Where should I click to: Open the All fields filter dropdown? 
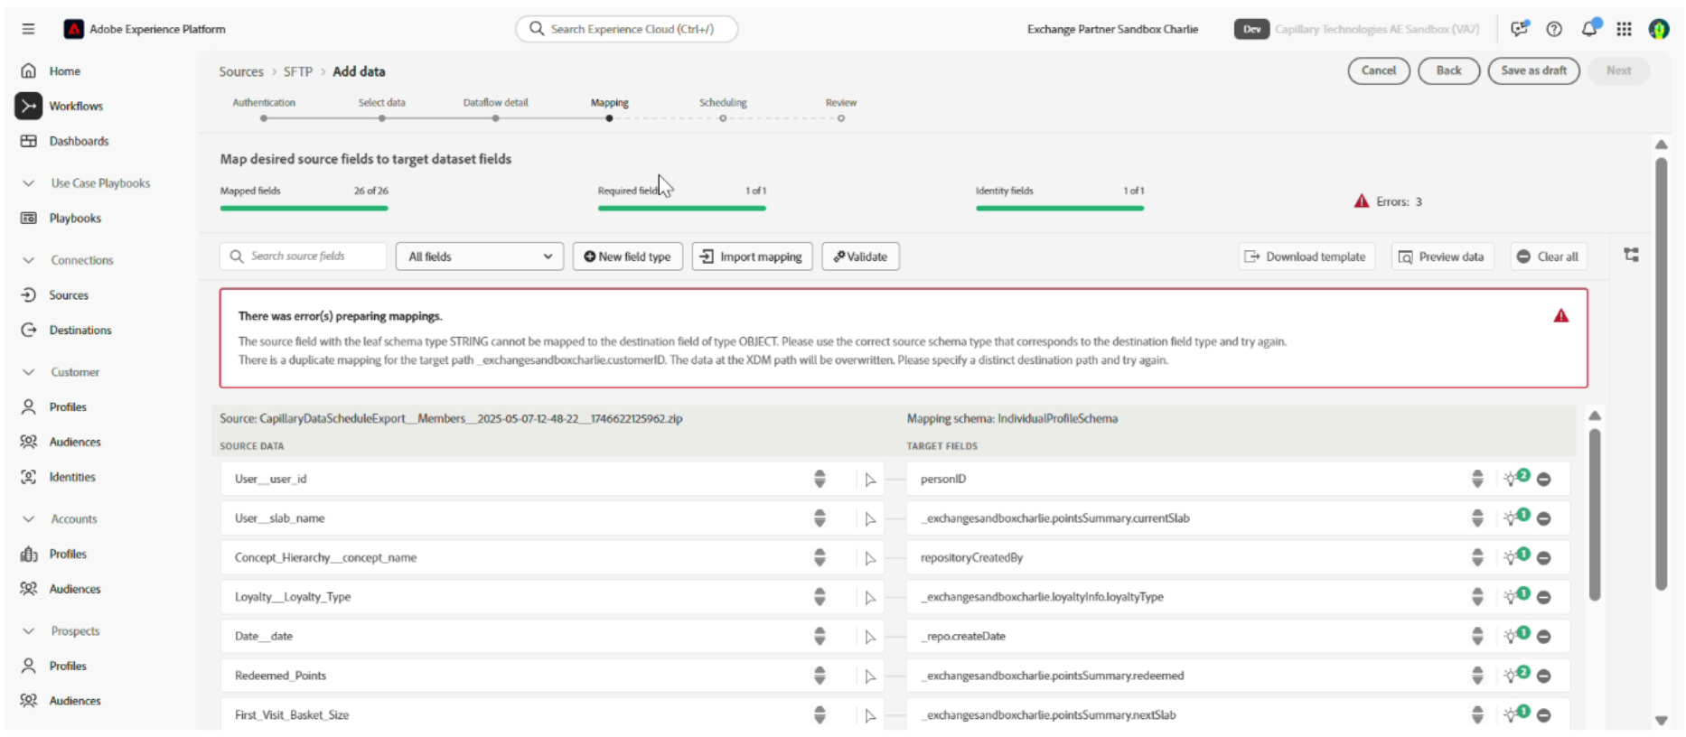480,257
